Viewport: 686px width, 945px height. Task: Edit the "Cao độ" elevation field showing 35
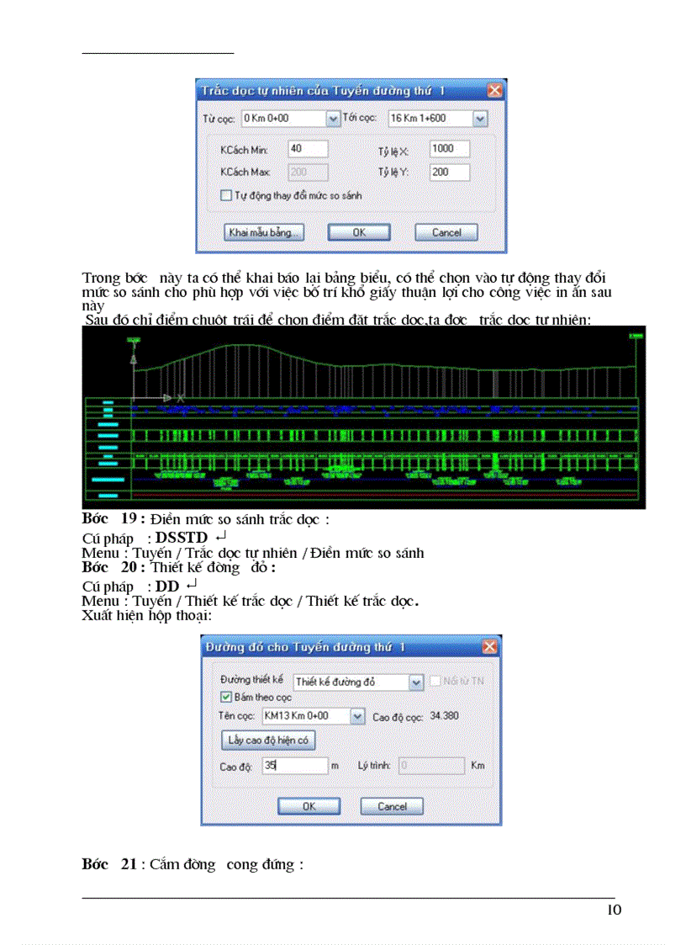296,766
